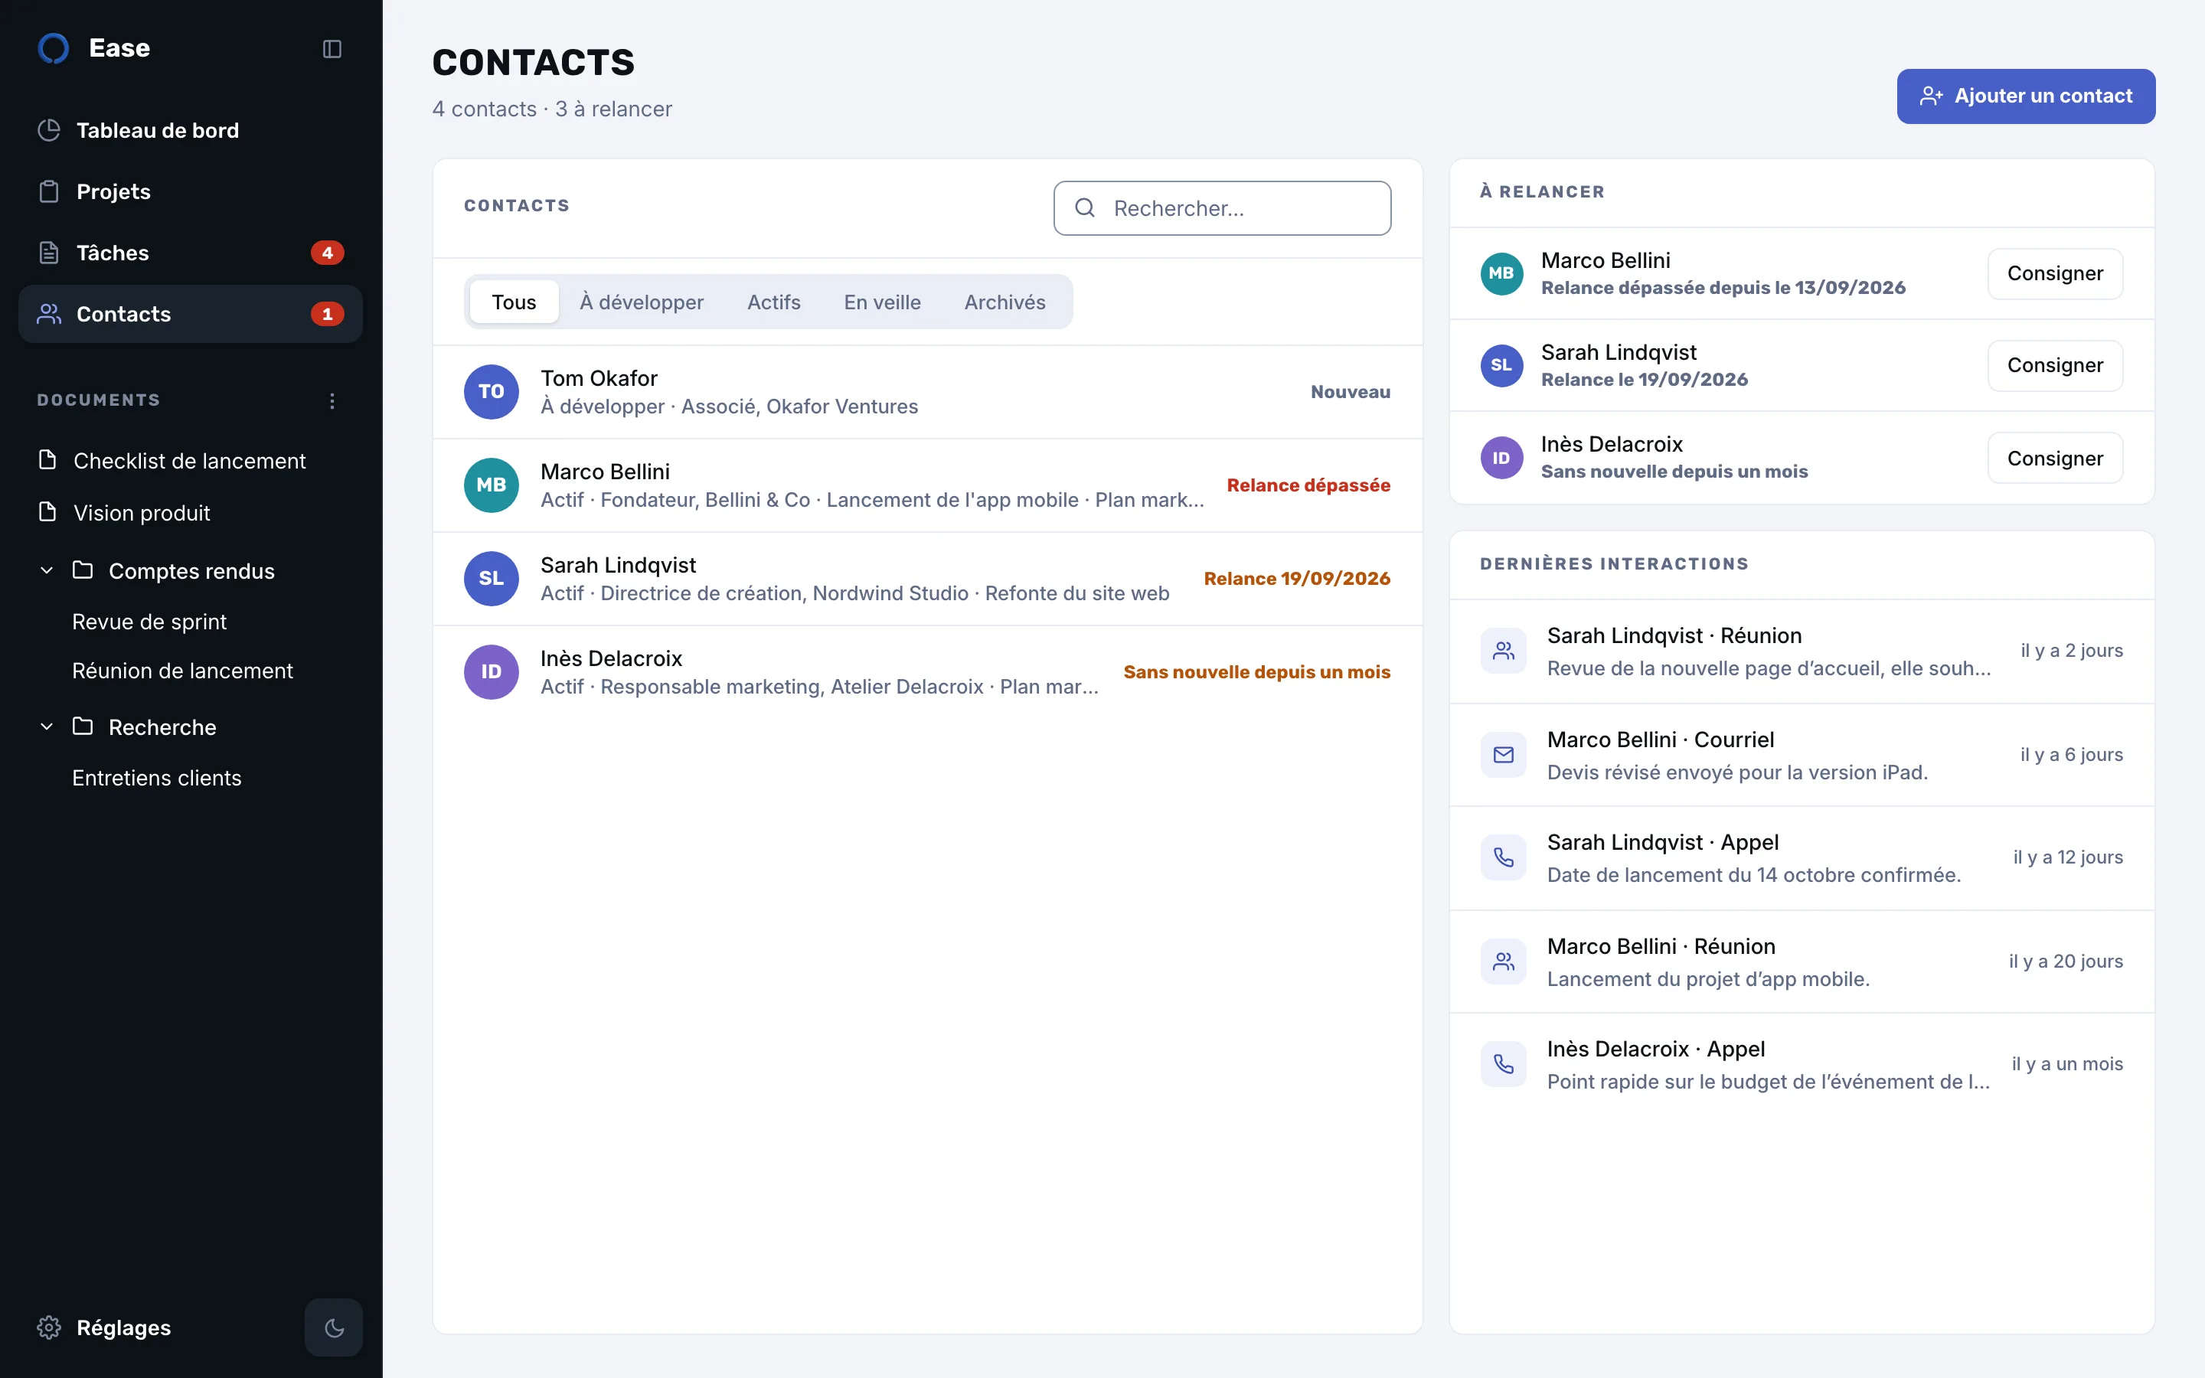2205x1378 pixels.
Task: Click the Tableau de bord chart icon
Action: pyautogui.click(x=49, y=130)
